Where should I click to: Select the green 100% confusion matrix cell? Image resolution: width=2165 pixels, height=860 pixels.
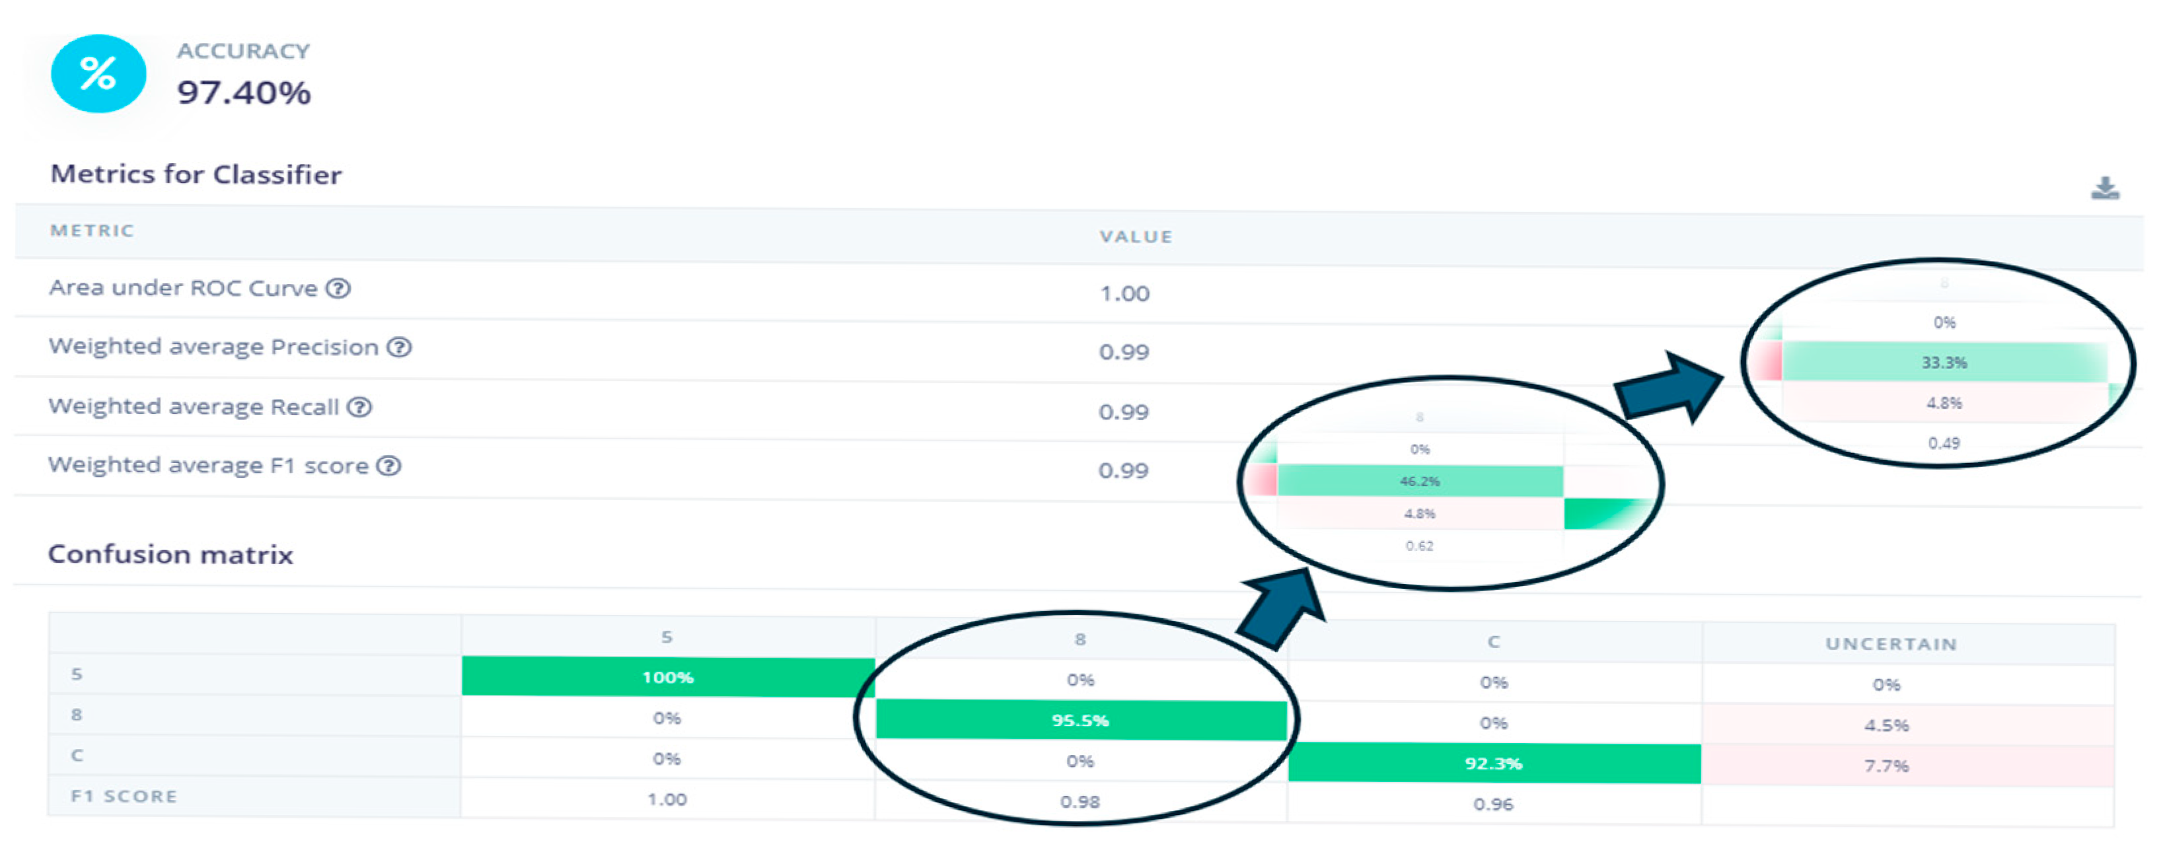667,677
